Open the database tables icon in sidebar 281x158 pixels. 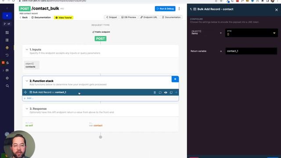tap(7, 40)
